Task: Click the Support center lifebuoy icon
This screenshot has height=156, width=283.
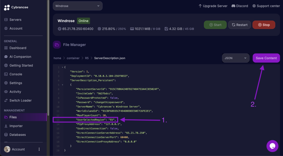Action: click(254, 6)
